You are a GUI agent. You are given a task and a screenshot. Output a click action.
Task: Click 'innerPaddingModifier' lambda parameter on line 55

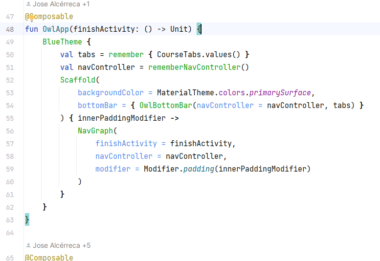pos(122,118)
